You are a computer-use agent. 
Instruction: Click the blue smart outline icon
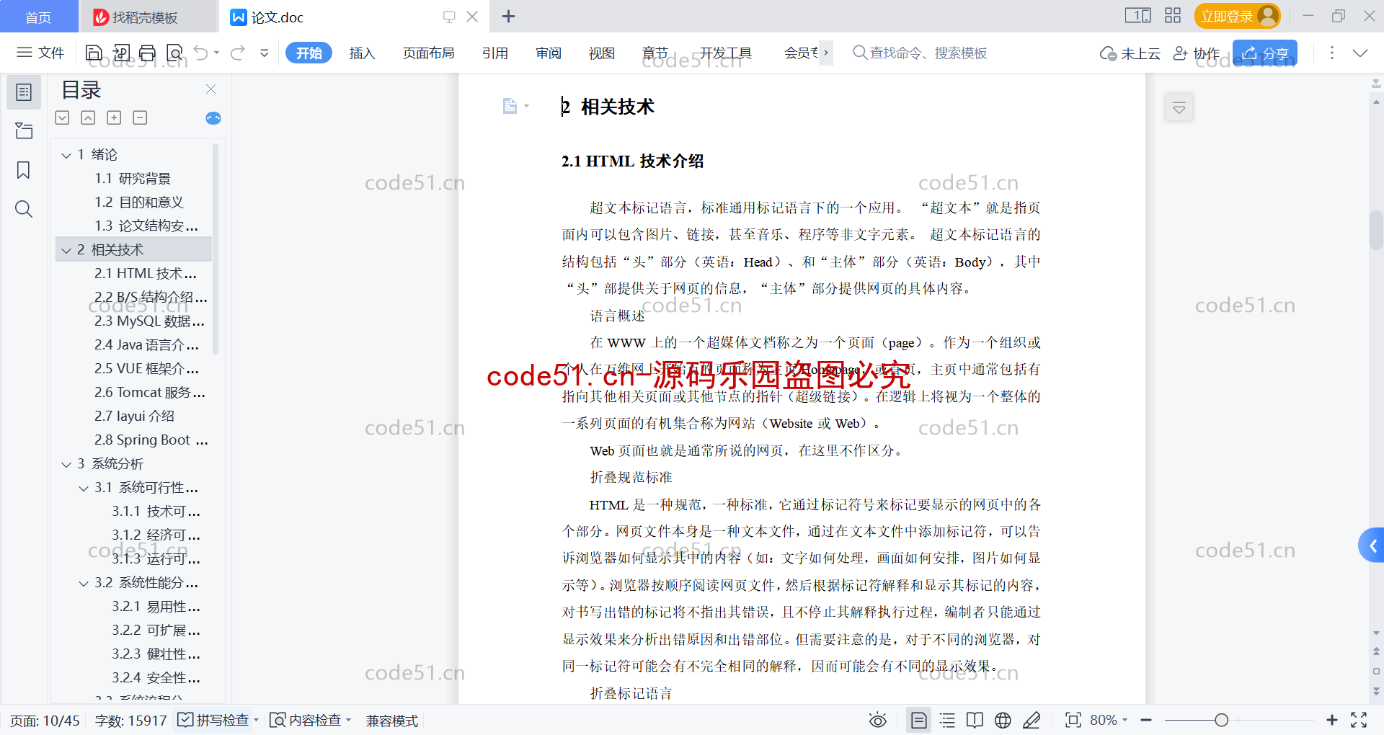[x=213, y=118]
